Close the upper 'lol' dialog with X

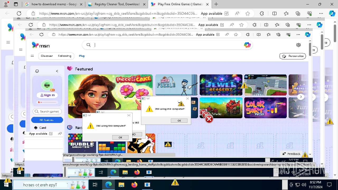point(187,98)
